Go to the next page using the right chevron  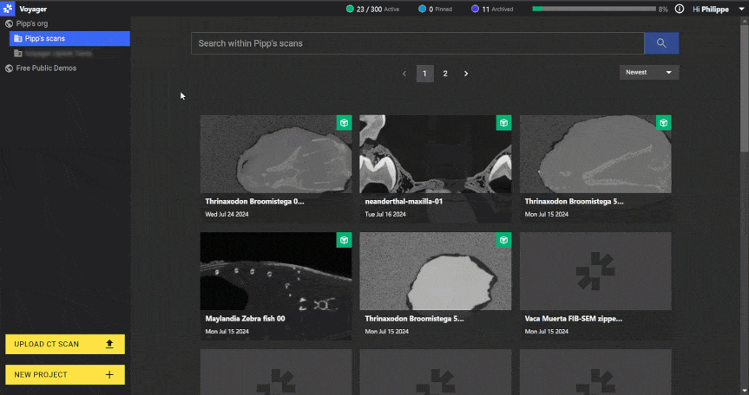[466, 74]
